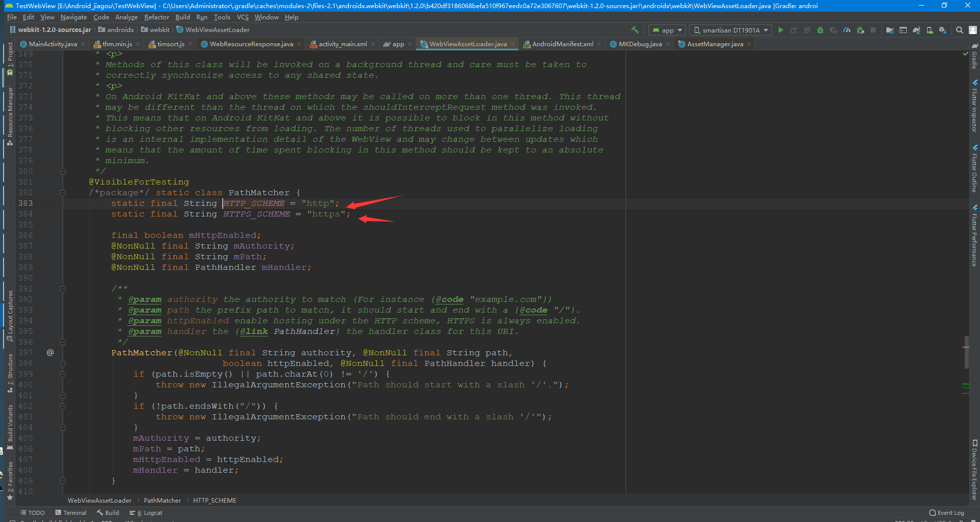Close the MainActivity.java tab

pos(83,44)
